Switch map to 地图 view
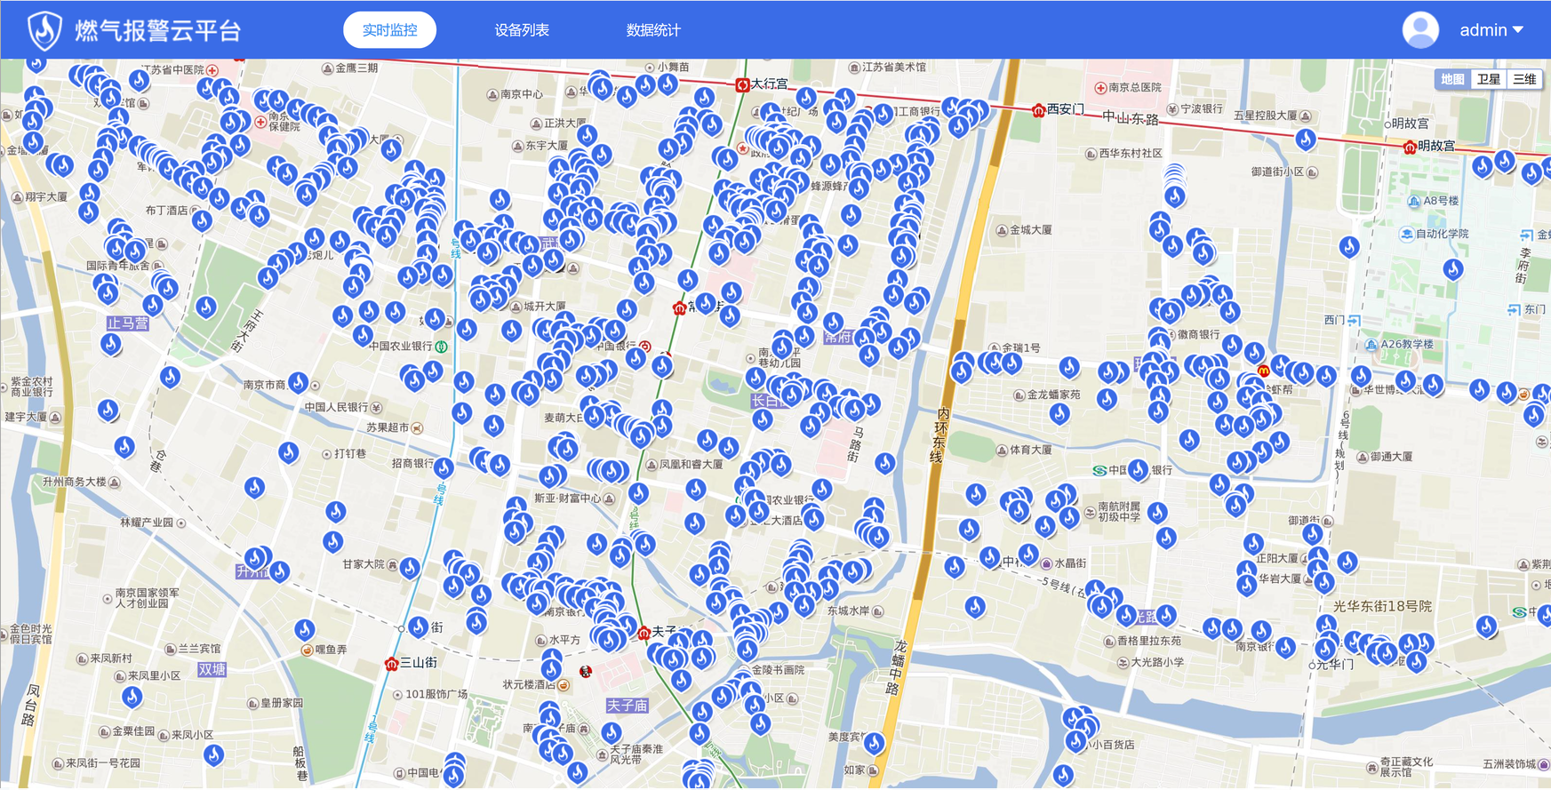Image resolution: width=1551 pixels, height=790 pixels. point(1452,79)
